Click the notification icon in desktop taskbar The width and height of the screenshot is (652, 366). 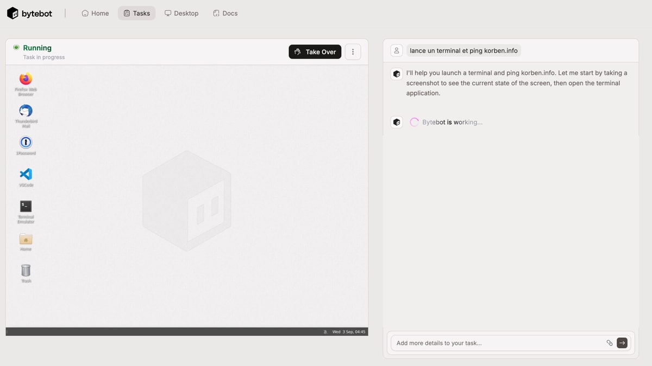pyautogui.click(x=325, y=332)
